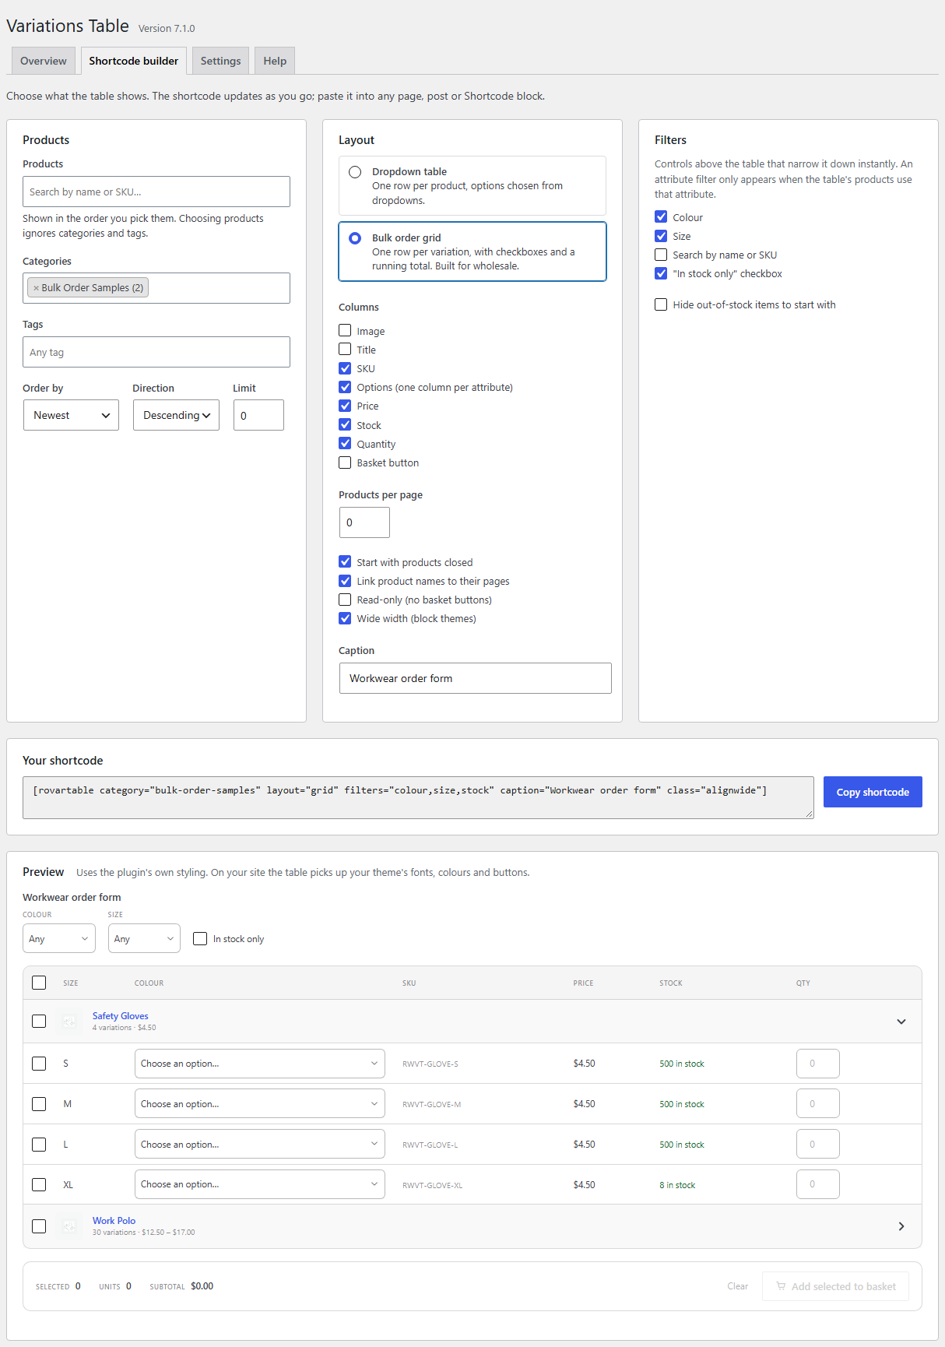Enable the Title column checkbox

tap(345, 350)
